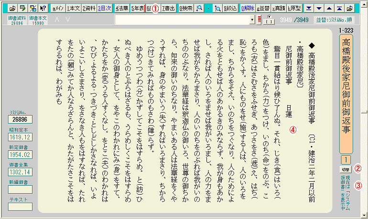
Task: Click the padlock icon beside record counter
Action: pyautogui.click(x=269, y=20)
